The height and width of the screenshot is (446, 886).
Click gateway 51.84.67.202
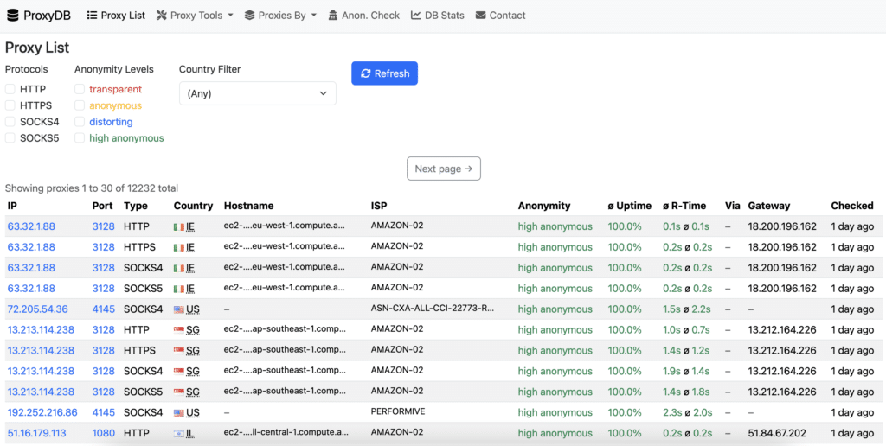[777, 434]
